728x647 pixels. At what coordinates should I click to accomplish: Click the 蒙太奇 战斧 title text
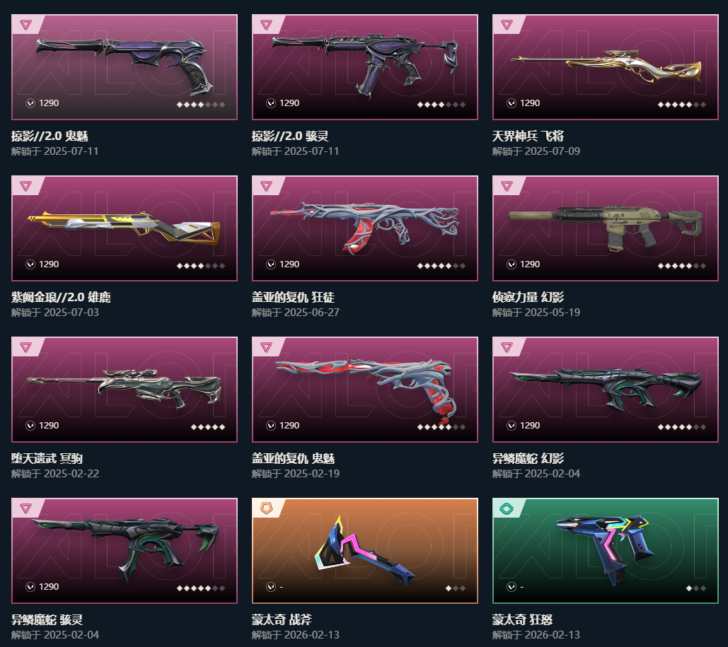click(282, 619)
